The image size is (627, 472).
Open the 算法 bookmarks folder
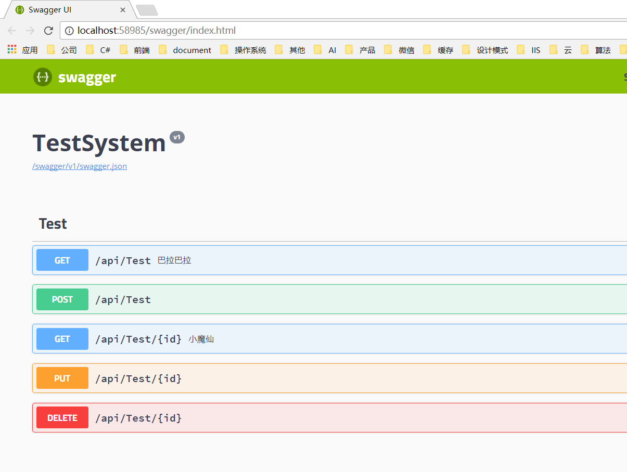point(596,50)
